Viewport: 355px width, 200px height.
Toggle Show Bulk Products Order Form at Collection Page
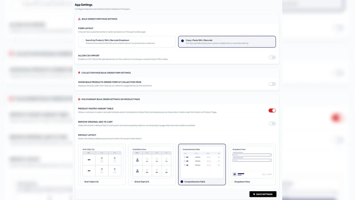272,84
